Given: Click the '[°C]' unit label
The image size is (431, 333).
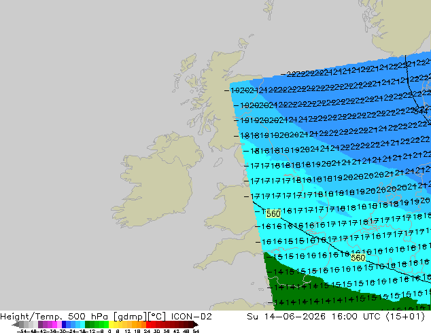Looking at the screenshot, I should [x=156, y=317].
